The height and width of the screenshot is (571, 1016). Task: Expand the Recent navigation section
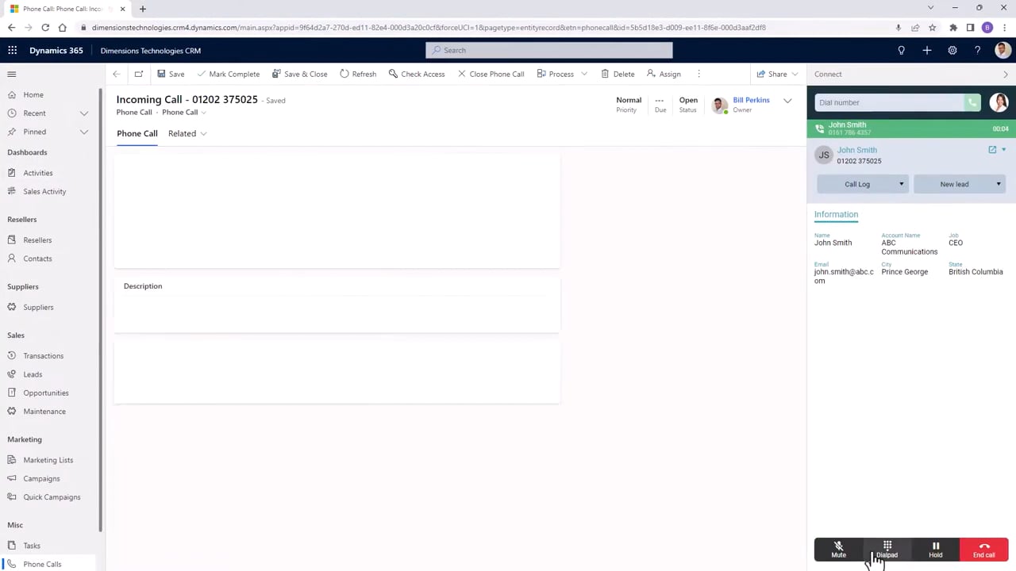84,113
